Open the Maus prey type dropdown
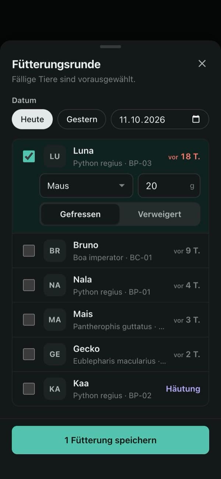 [86, 186]
